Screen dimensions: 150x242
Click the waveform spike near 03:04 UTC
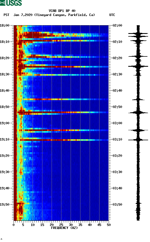point(138,130)
